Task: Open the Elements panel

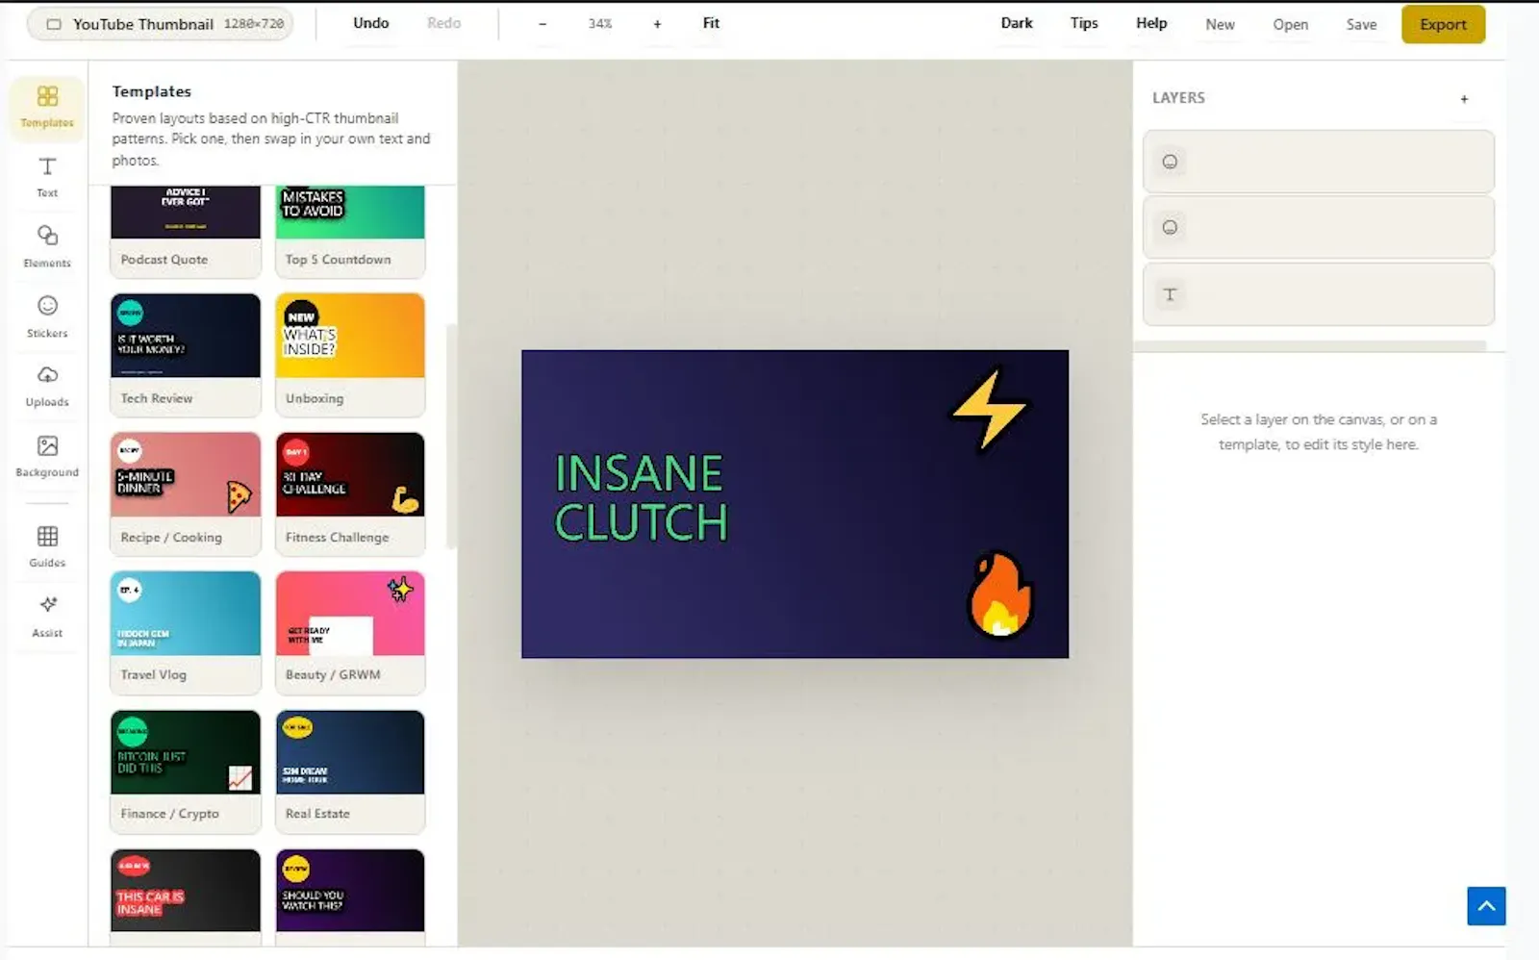Action: [x=47, y=246]
